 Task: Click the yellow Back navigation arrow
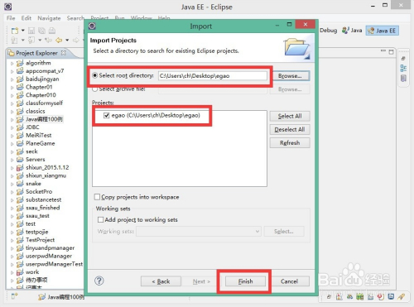59,41
